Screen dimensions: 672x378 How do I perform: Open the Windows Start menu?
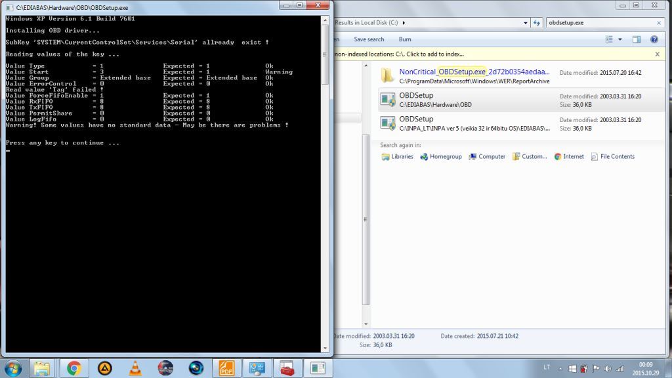coord(12,367)
